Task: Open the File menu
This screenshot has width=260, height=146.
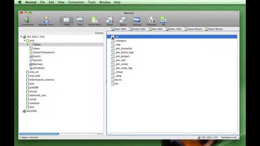Action: (42, 2)
